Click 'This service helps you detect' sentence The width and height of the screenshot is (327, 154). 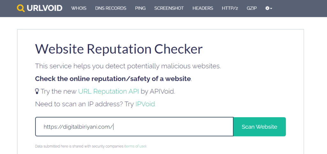(x=128, y=66)
